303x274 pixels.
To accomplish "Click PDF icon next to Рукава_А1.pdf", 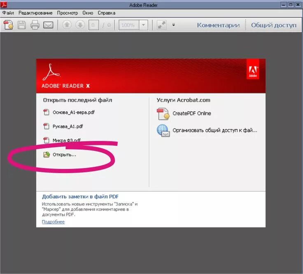I will click(x=46, y=126).
